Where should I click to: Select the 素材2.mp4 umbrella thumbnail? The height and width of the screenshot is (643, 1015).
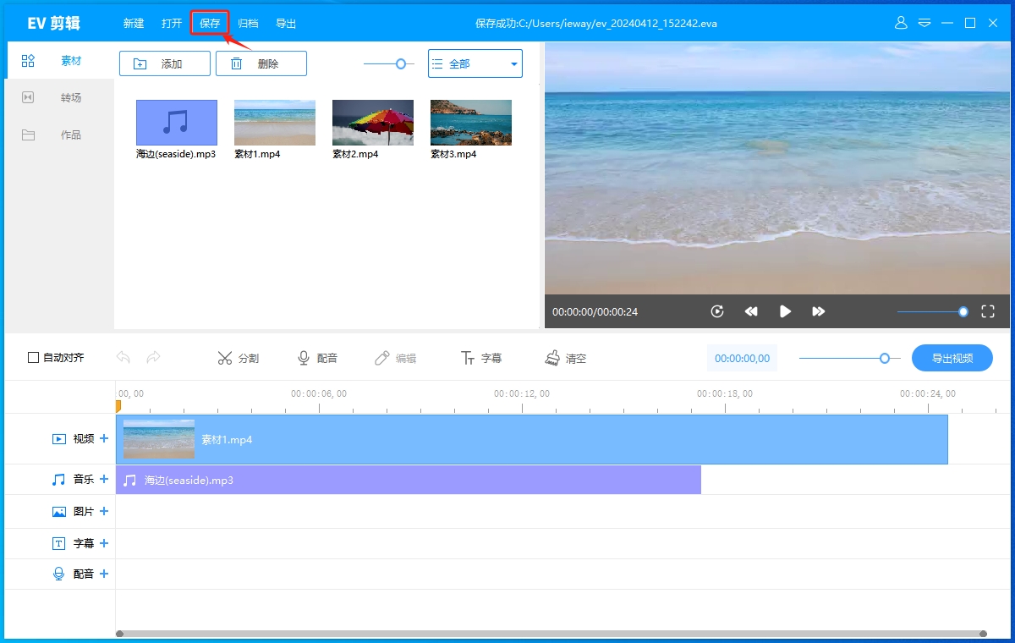(x=373, y=123)
